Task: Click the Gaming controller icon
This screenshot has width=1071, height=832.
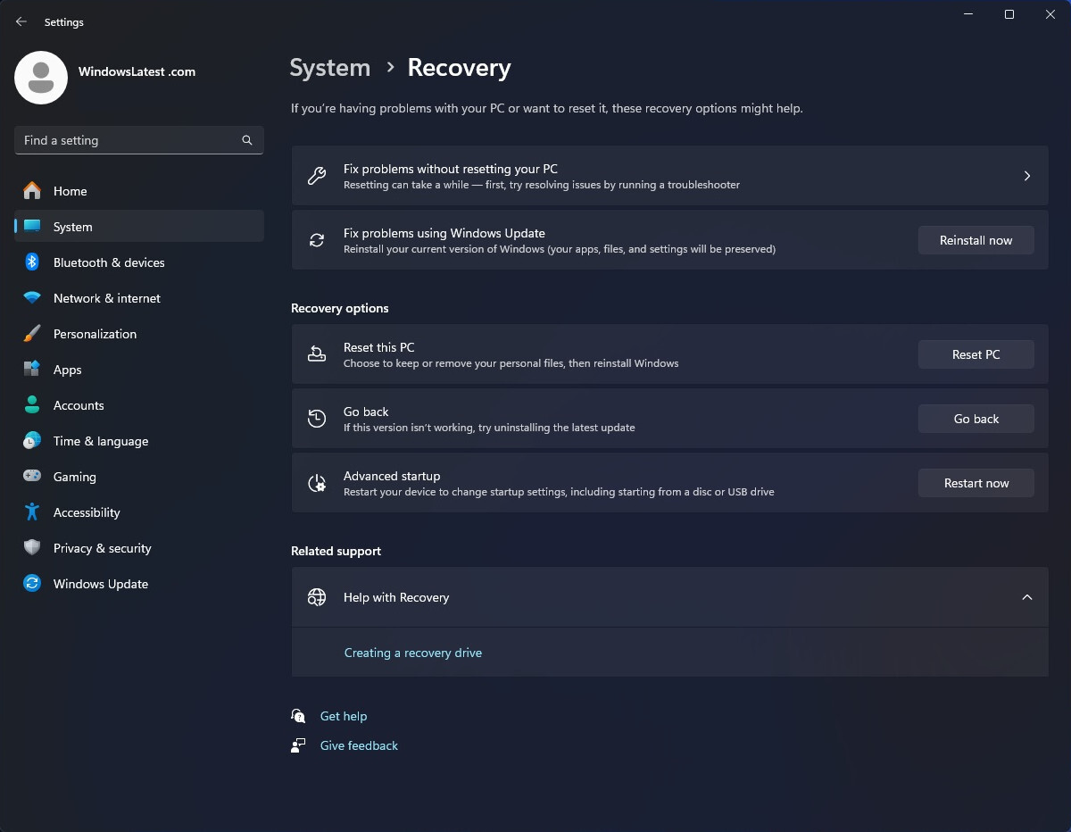Action: (32, 477)
